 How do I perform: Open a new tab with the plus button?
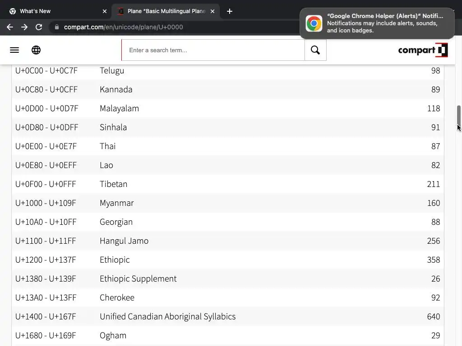coord(230,11)
